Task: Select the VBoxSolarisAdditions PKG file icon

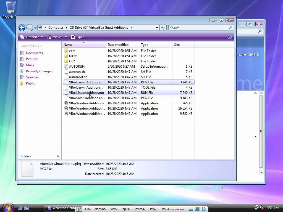Action: point(66,98)
